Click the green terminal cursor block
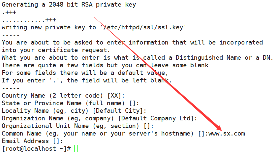The height and width of the screenshot is (154, 278). [76, 148]
